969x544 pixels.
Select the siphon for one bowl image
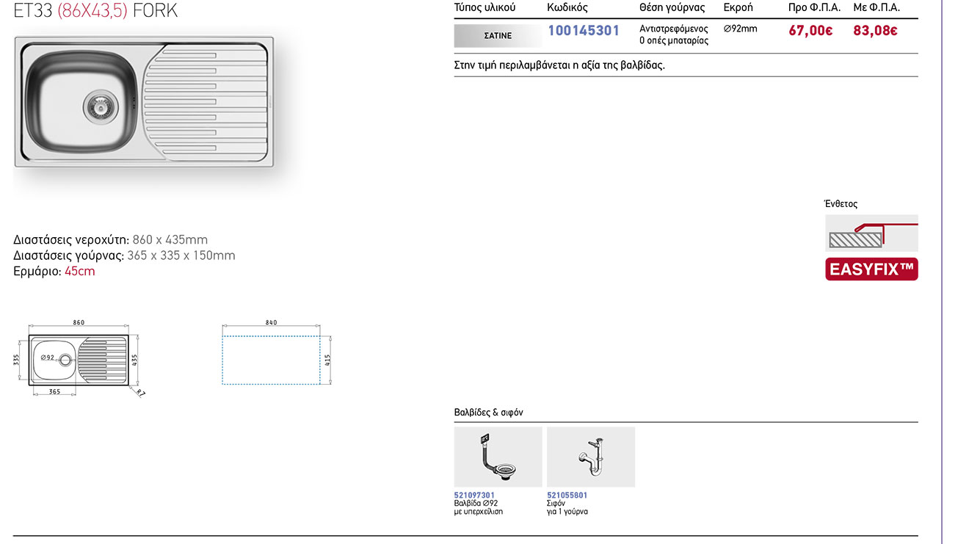point(590,457)
